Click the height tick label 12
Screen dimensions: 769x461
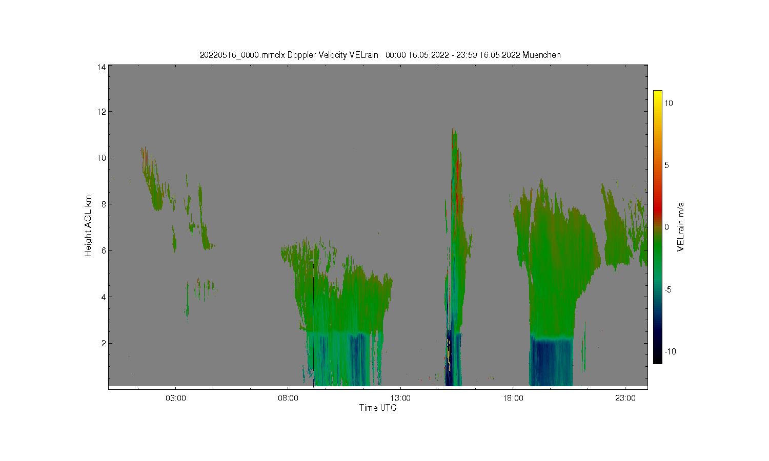[x=102, y=112]
